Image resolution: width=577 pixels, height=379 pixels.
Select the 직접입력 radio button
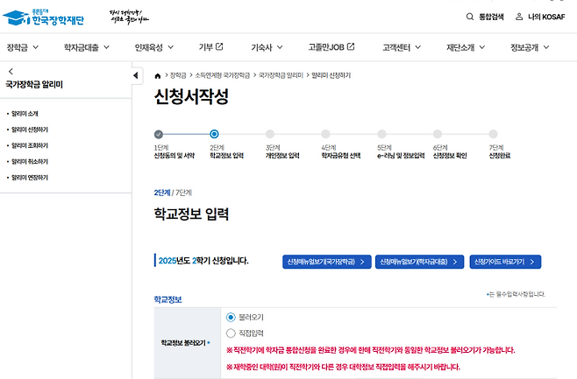[231, 333]
